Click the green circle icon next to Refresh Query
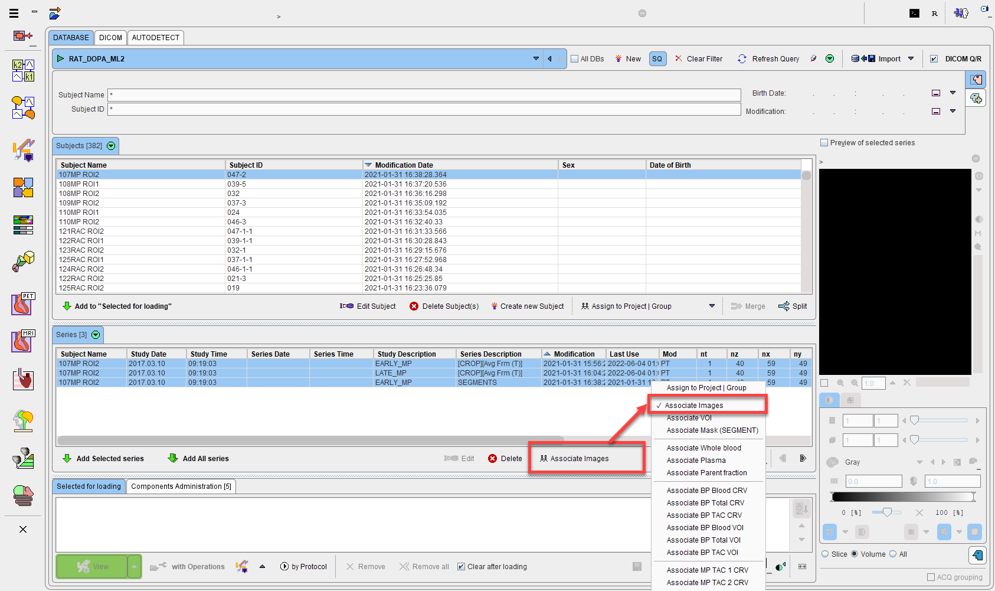Viewport: 995px width, 591px height. pos(830,58)
